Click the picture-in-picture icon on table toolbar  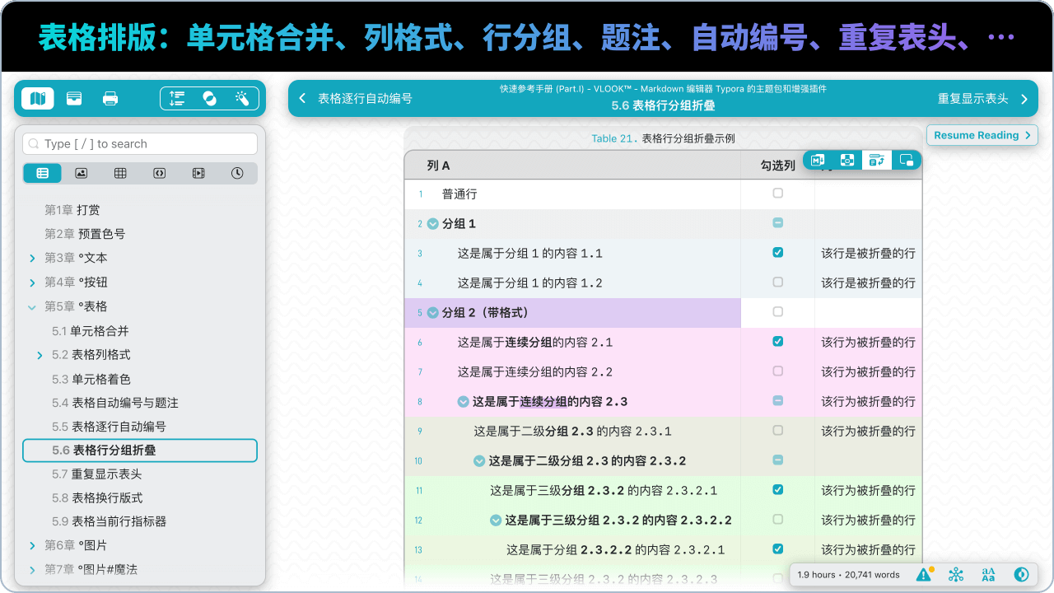[x=907, y=161]
